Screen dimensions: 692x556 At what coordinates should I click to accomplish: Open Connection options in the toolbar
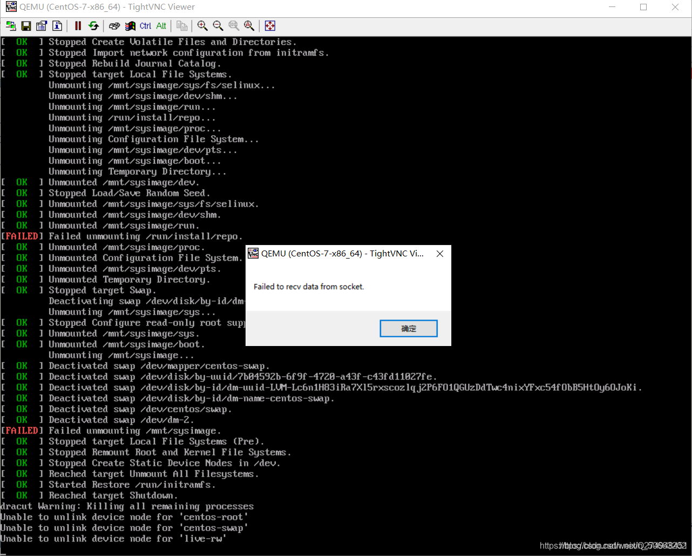[42, 26]
